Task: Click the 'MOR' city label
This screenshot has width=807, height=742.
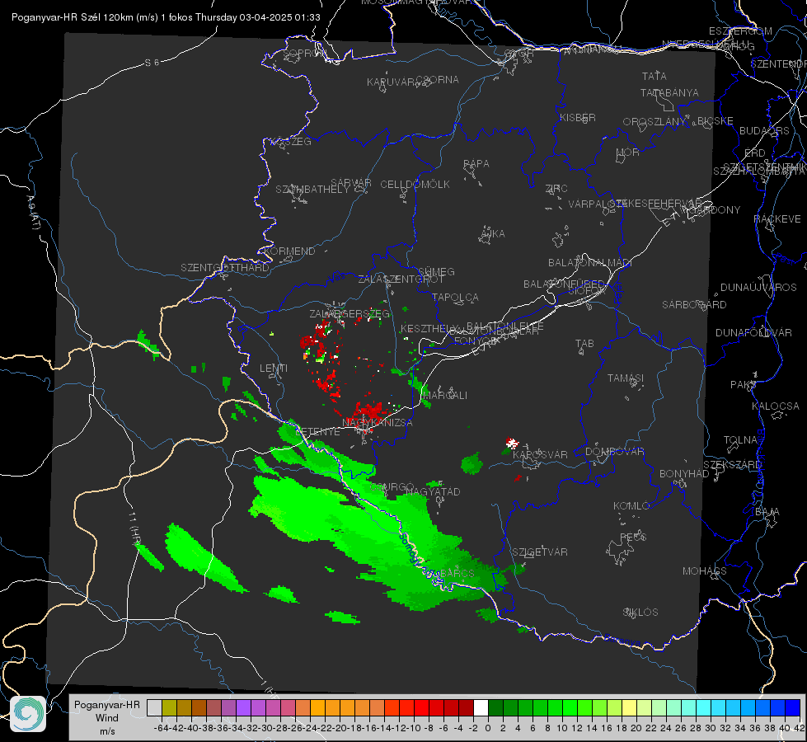Action: (628, 152)
